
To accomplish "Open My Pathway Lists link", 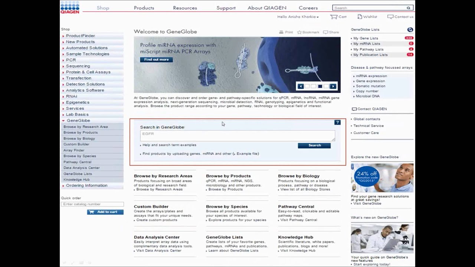I will [x=368, y=49].
